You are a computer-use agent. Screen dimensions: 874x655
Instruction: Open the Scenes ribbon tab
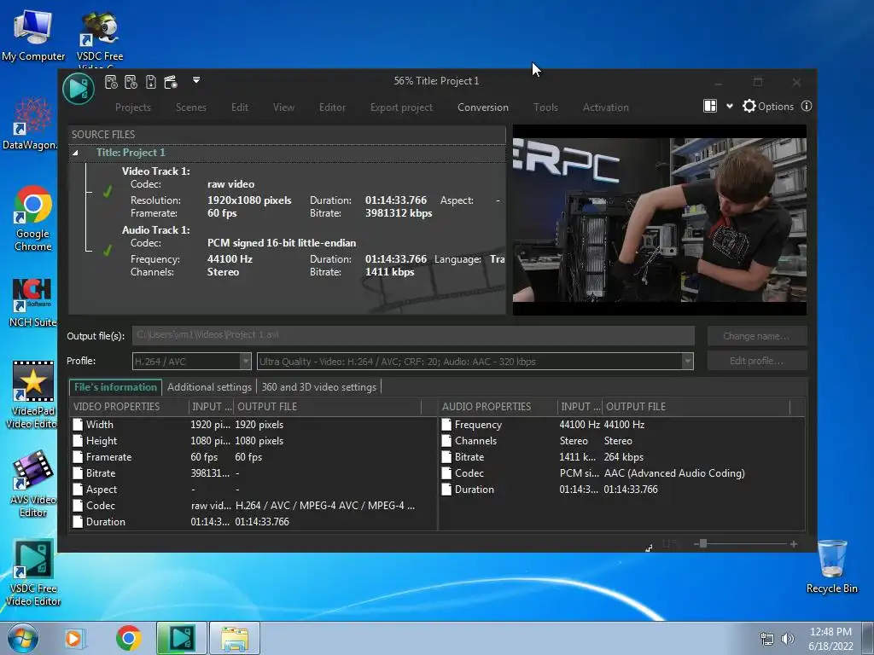(191, 107)
